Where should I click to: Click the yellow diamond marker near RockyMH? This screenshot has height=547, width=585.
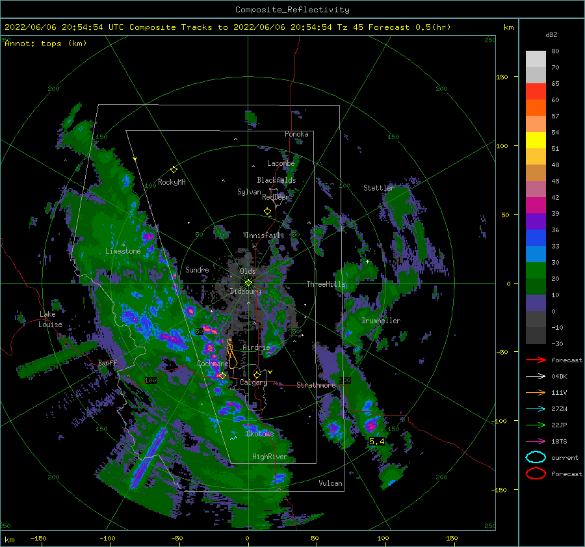point(174,170)
